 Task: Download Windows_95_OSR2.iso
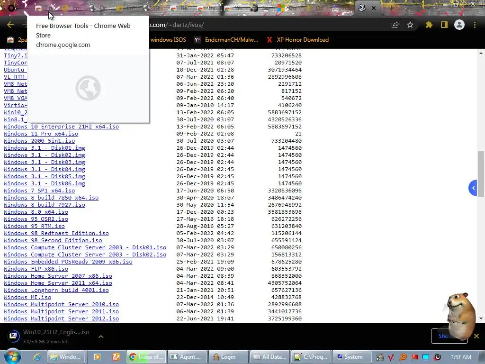pyautogui.click(x=36, y=219)
